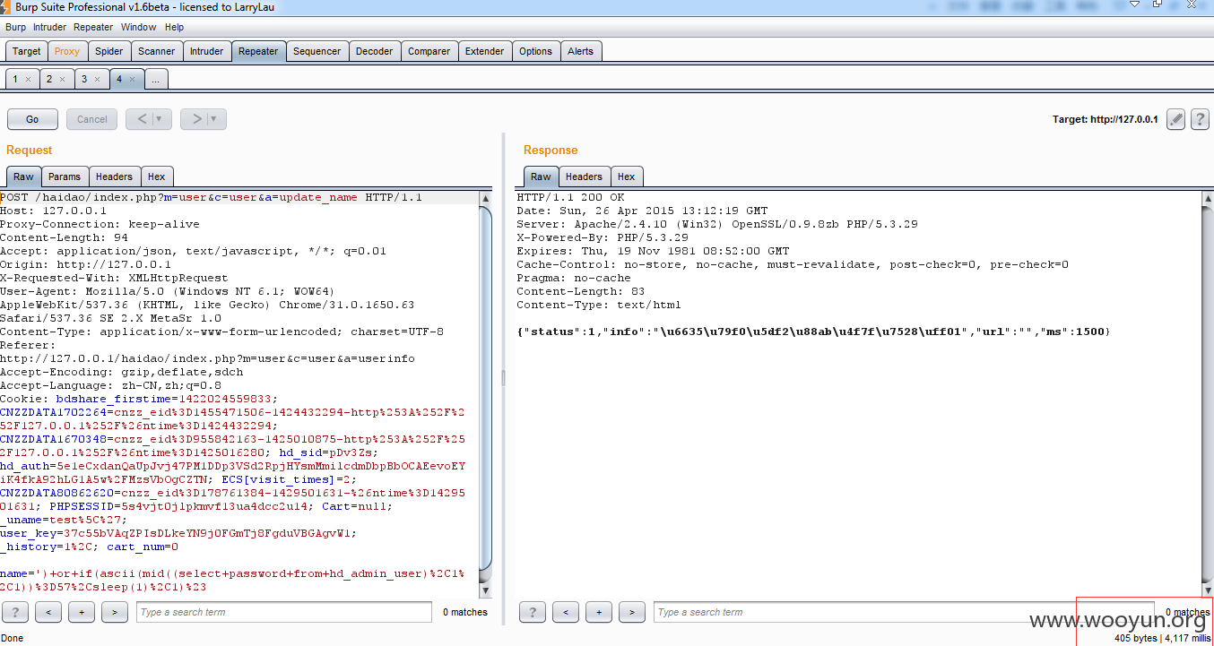
Task: Click the Content-Length: 94 request header
Action: coord(65,237)
